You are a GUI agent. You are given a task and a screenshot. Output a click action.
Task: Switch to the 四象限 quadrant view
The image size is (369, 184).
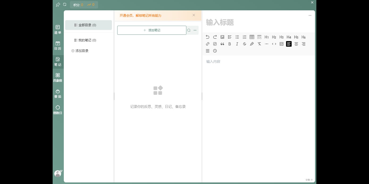58,77
